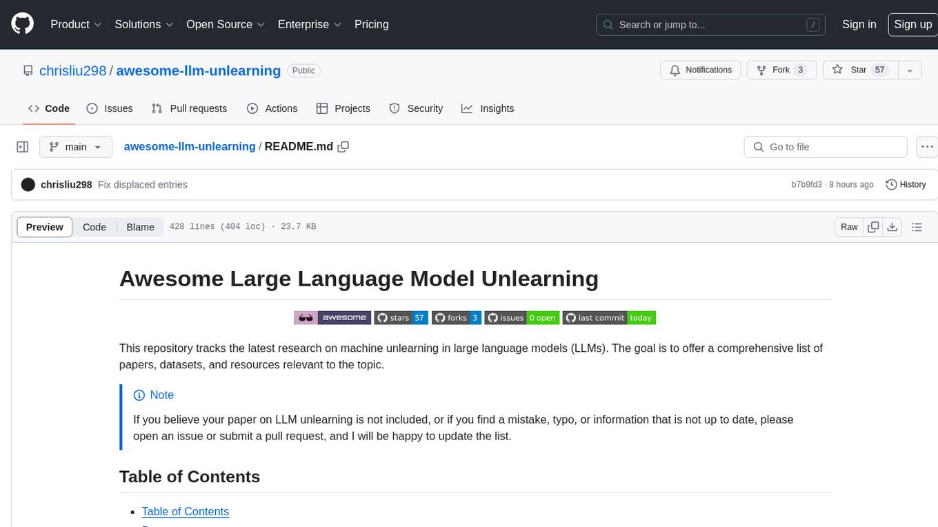938x527 pixels.
Task: Expand the Enterprise menu
Action: coord(310,24)
